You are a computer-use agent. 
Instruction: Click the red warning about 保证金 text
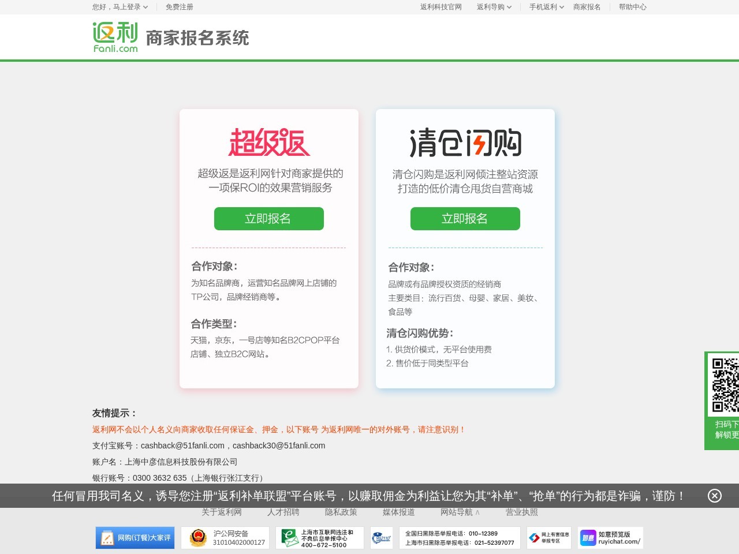[279, 429]
